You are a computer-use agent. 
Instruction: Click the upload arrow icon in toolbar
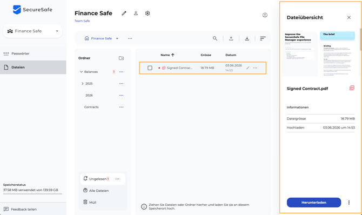pos(231,38)
